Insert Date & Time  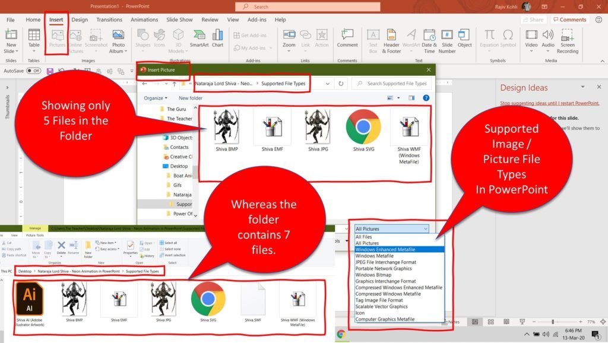point(429,41)
